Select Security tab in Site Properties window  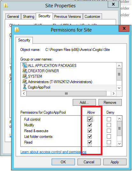click(44, 16)
